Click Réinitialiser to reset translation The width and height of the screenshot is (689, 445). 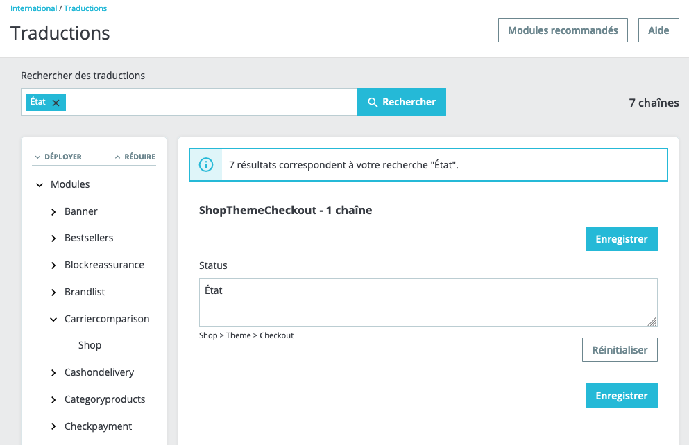pyautogui.click(x=620, y=350)
